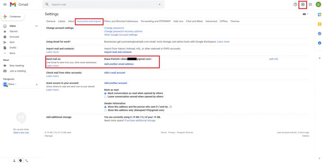Switch to the General tab
This screenshot has width=322, height=163.
tap(51, 21)
